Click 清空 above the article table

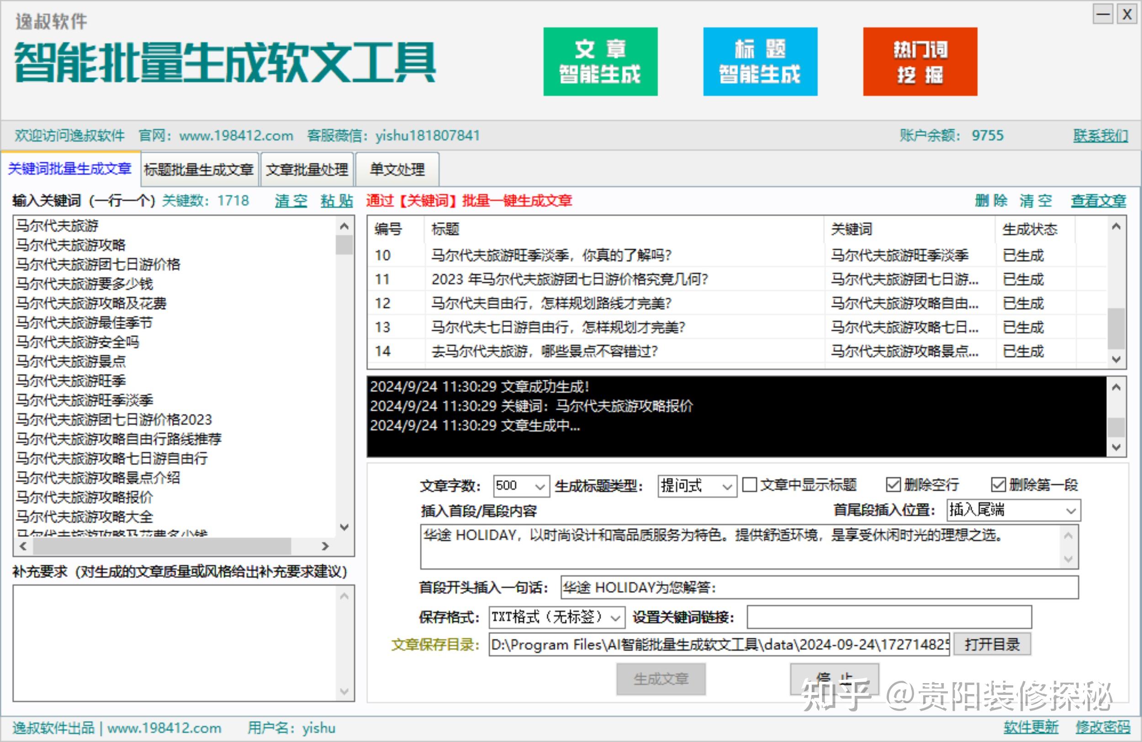click(1036, 200)
